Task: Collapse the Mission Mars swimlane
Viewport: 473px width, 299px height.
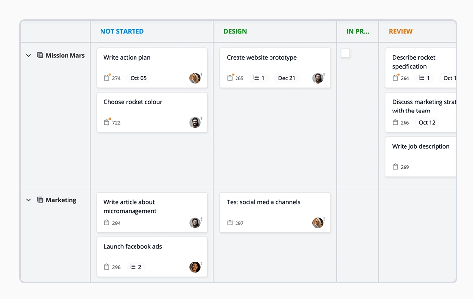Action: point(28,55)
